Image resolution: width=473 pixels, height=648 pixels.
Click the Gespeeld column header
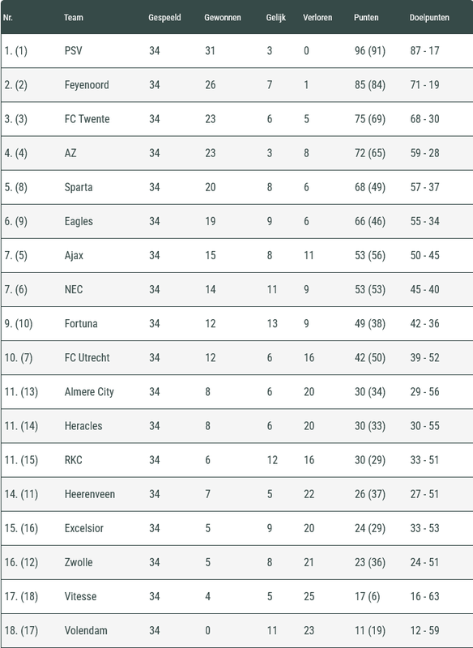(164, 17)
